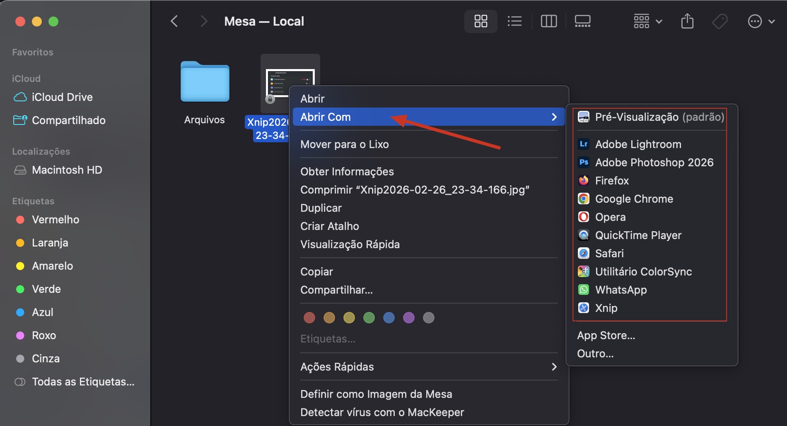
Task: Select Mover para o Lixo
Action: click(344, 144)
